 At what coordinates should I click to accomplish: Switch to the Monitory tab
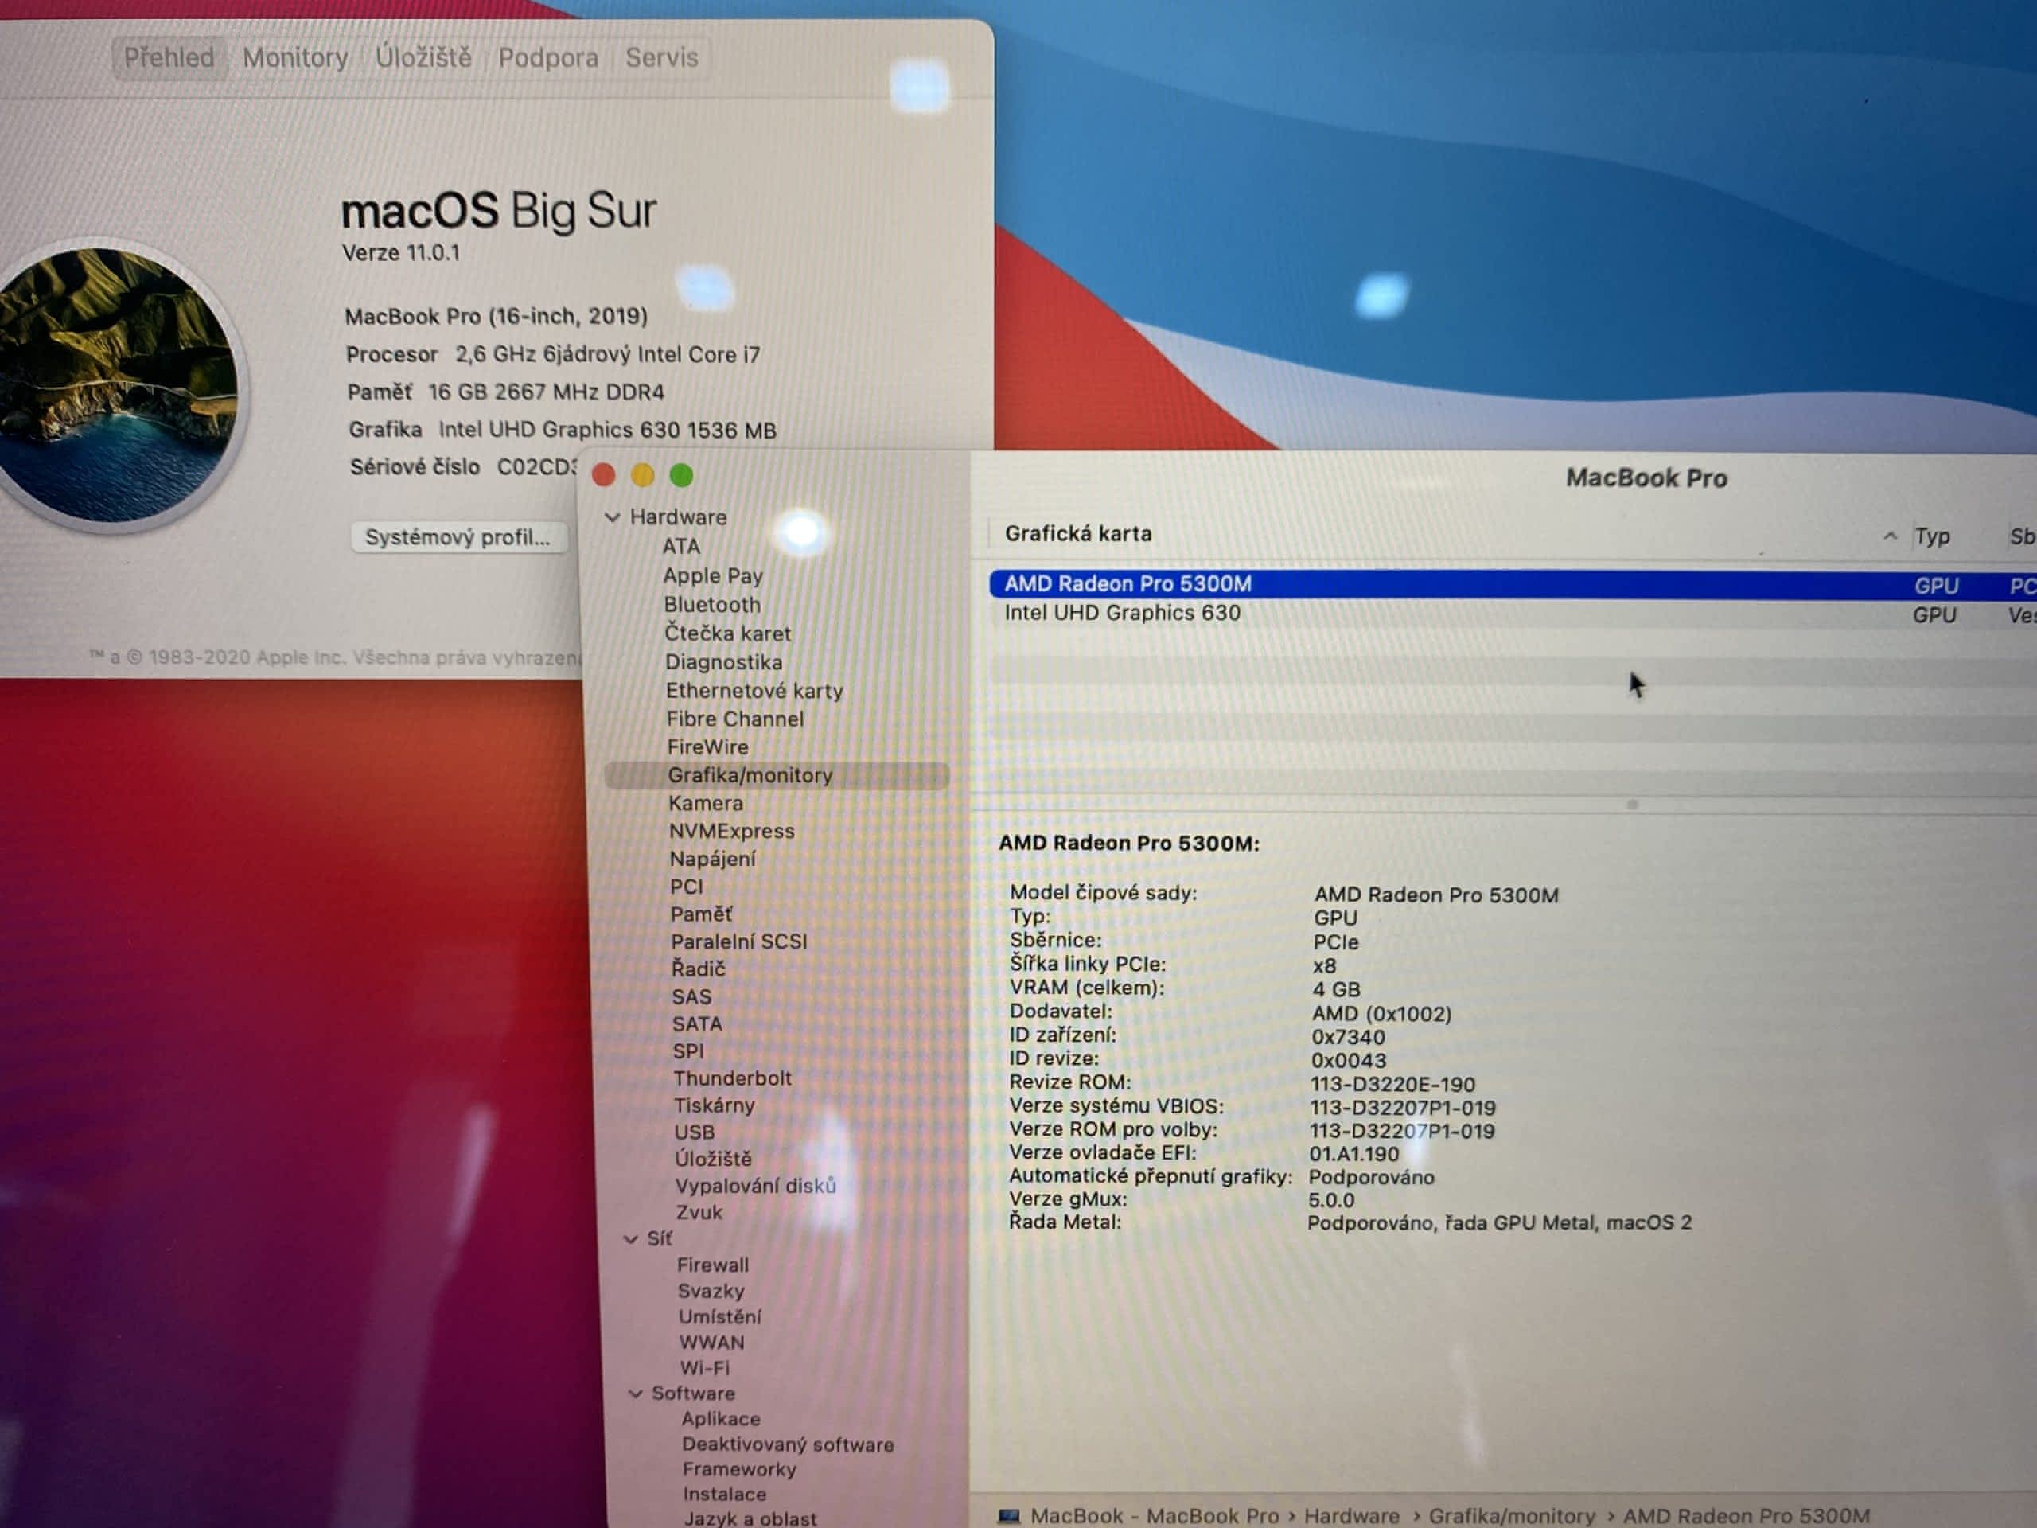(294, 57)
